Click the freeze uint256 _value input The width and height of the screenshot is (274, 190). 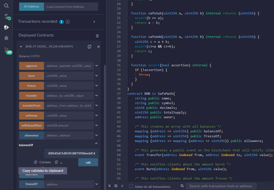point(69,86)
